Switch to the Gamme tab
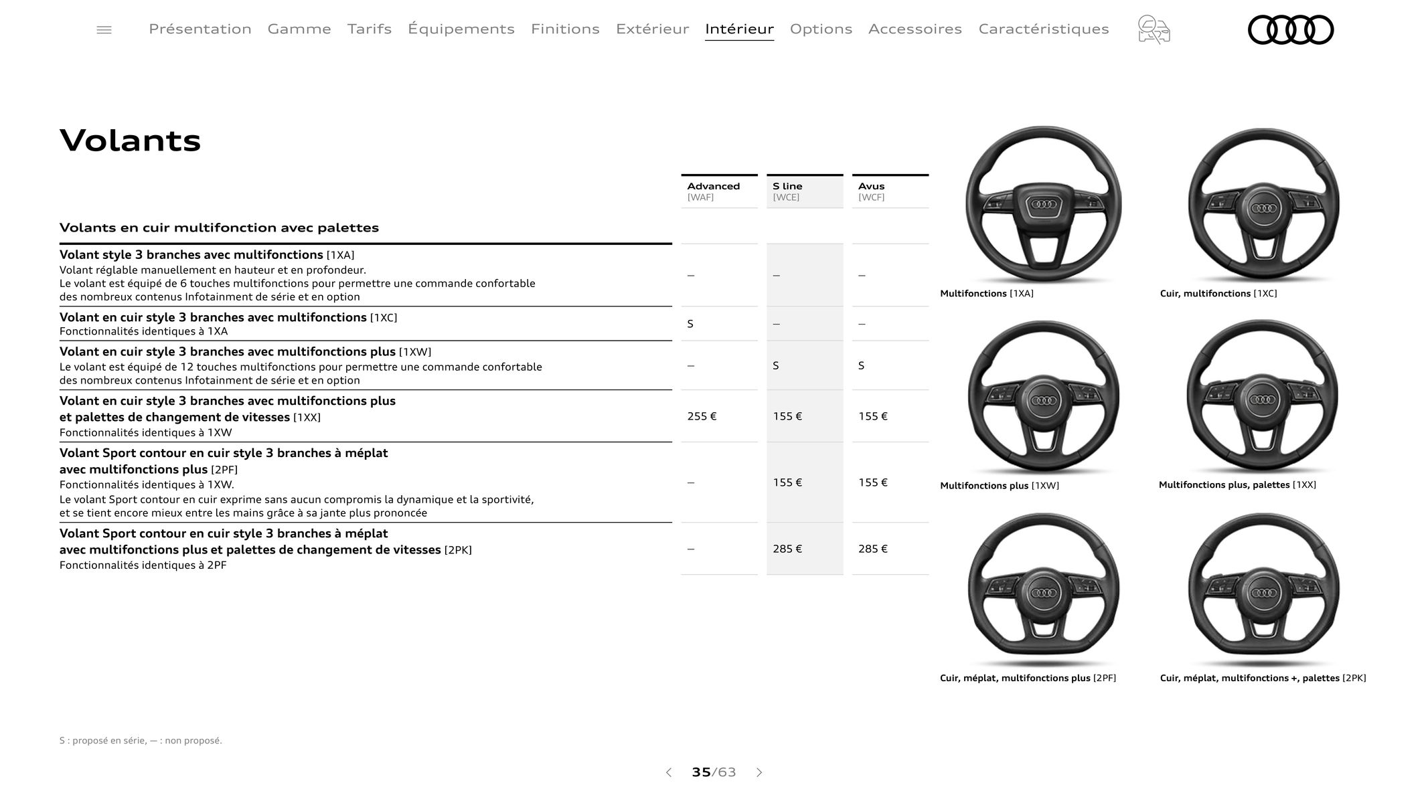This screenshot has width=1428, height=803. (299, 29)
